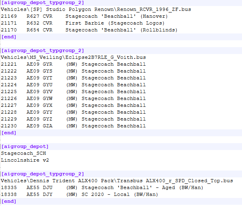Click the registration AE09 GYS
Image resolution: width=242 pixels, height=206 pixels.
pos(40,71)
